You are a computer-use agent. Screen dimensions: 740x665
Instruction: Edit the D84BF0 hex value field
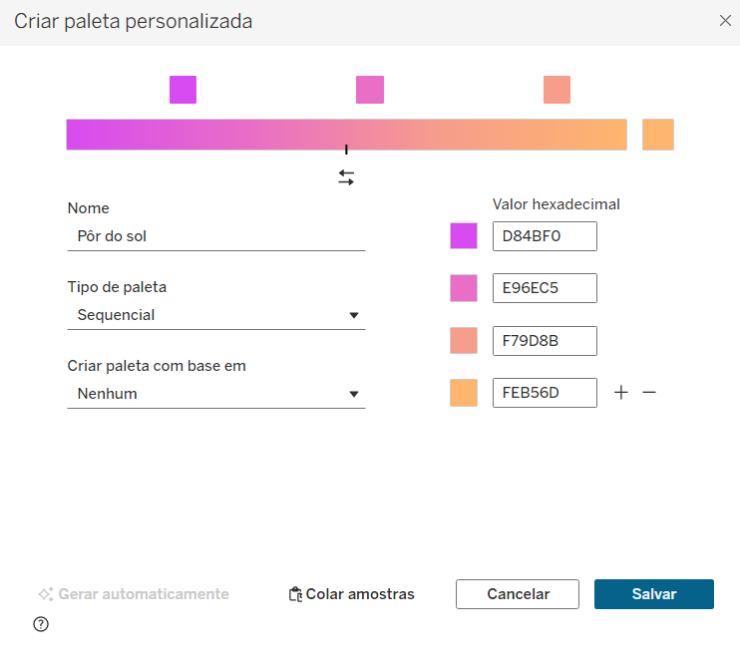[544, 236]
